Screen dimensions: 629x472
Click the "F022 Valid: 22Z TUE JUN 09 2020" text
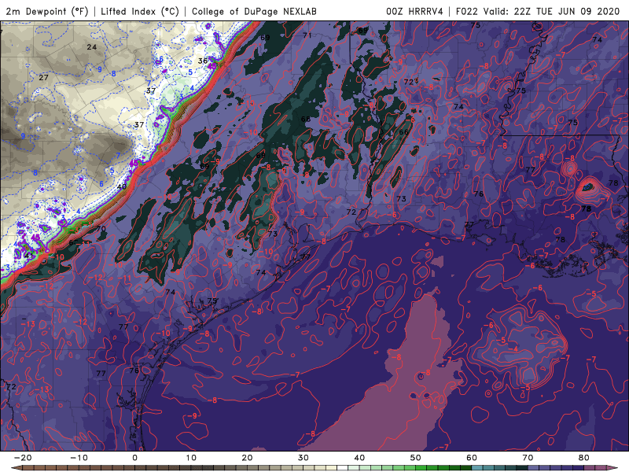pyautogui.click(x=538, y=11)
